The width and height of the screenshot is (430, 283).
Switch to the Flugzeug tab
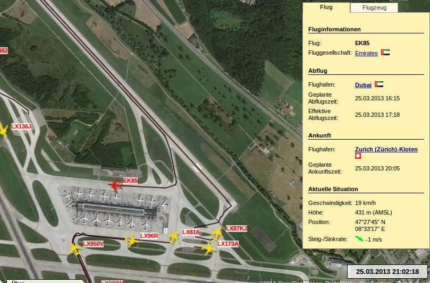(x=374, y=7)
